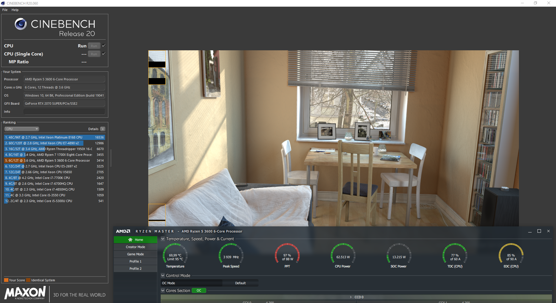
Task: Select the Core i5-3550 ranking row
Action: (54, 195)
